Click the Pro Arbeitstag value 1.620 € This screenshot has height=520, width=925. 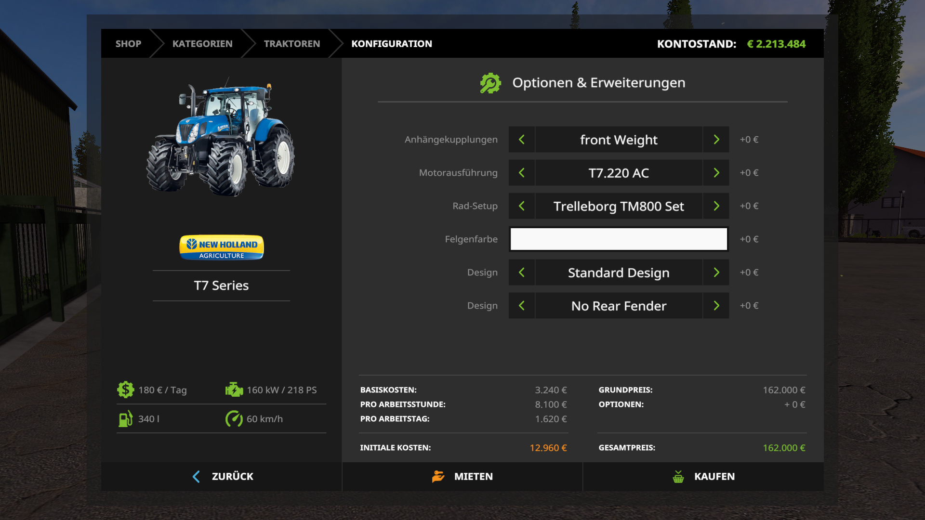click(551, 419)
